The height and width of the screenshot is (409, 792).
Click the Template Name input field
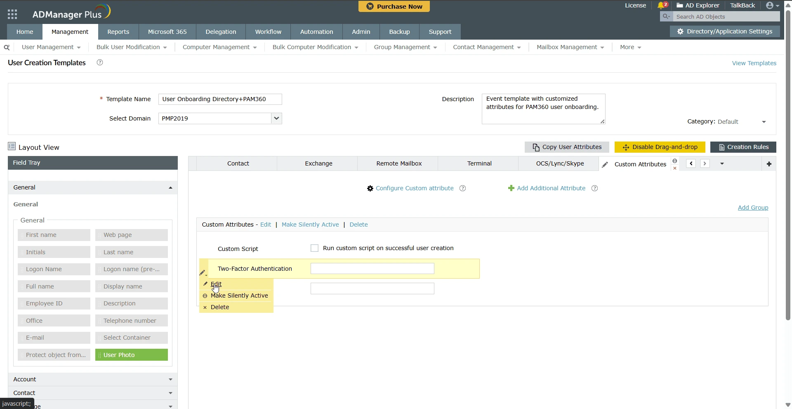tap(220, 99)
